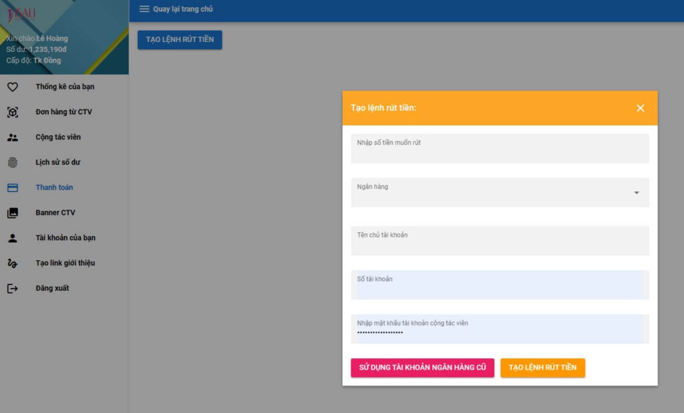
Task: Click the box icon beside Đơn hàng từ CTV
Action: pos(13,112)
